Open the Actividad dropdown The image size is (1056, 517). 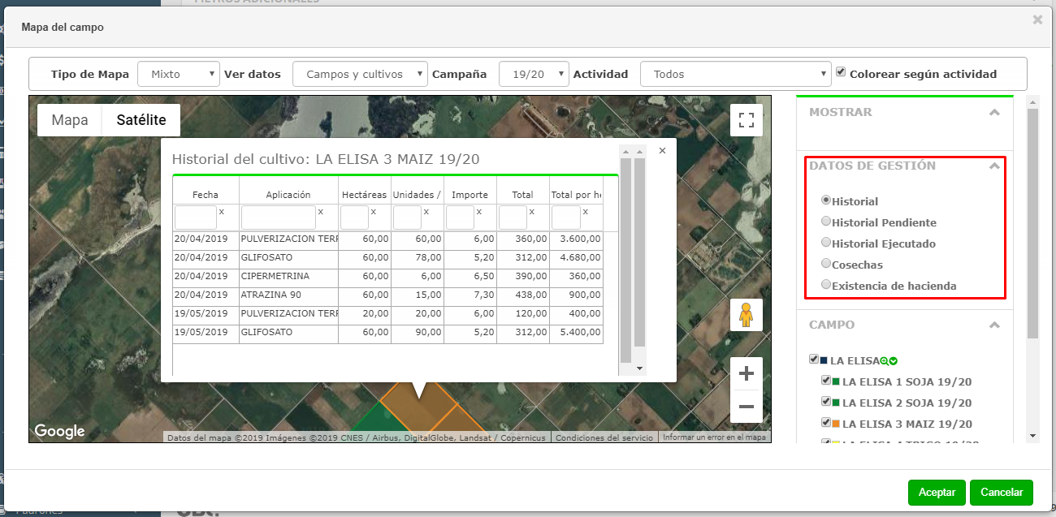(x=736, y=74)
